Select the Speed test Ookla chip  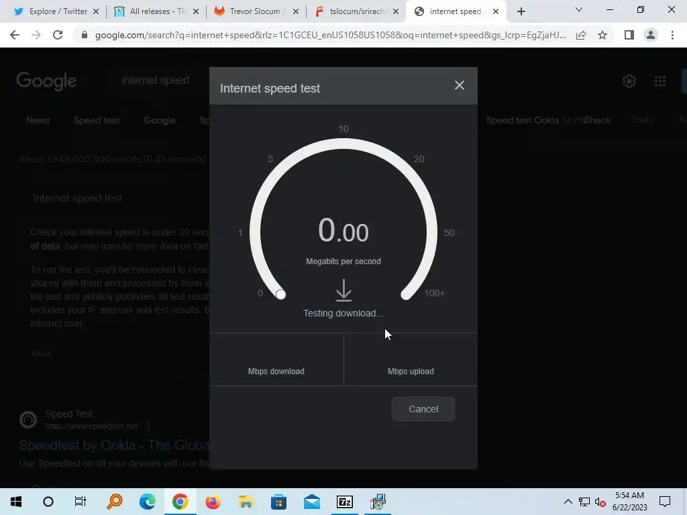pos(522,121)
